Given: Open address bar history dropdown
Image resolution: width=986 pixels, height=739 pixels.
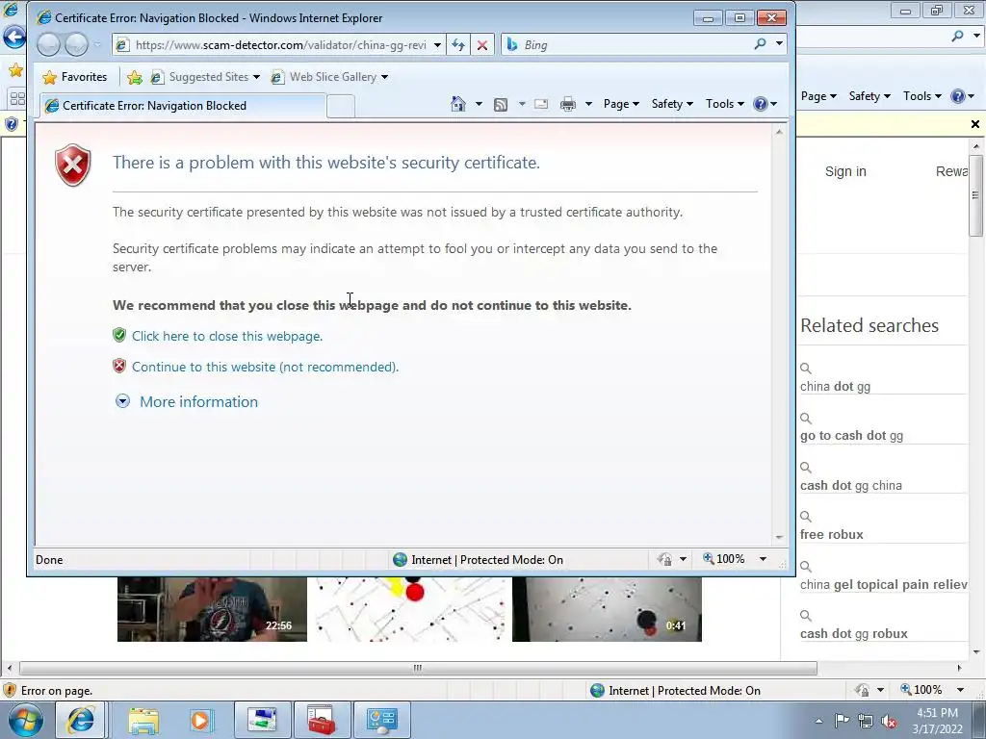Looking at the screenshot, I should (x=437, y=45).
